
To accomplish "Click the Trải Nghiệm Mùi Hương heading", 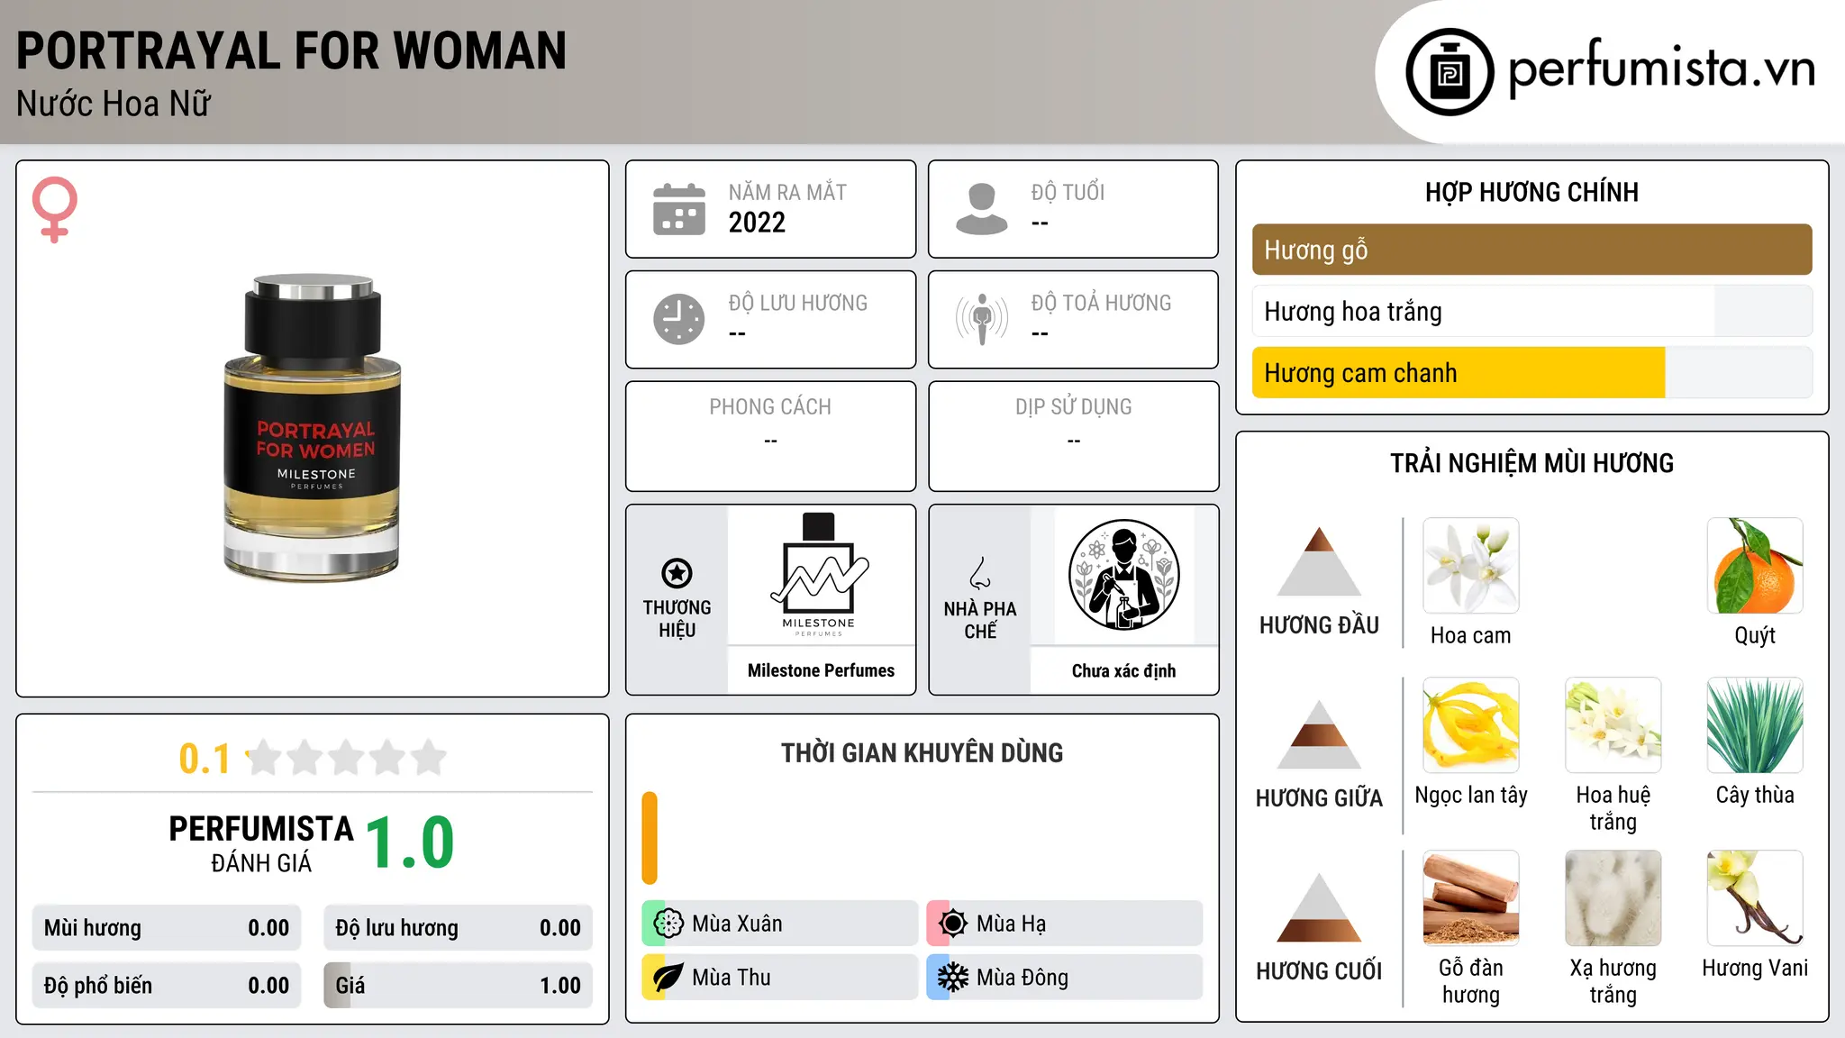I will (x=1532, y=463).
